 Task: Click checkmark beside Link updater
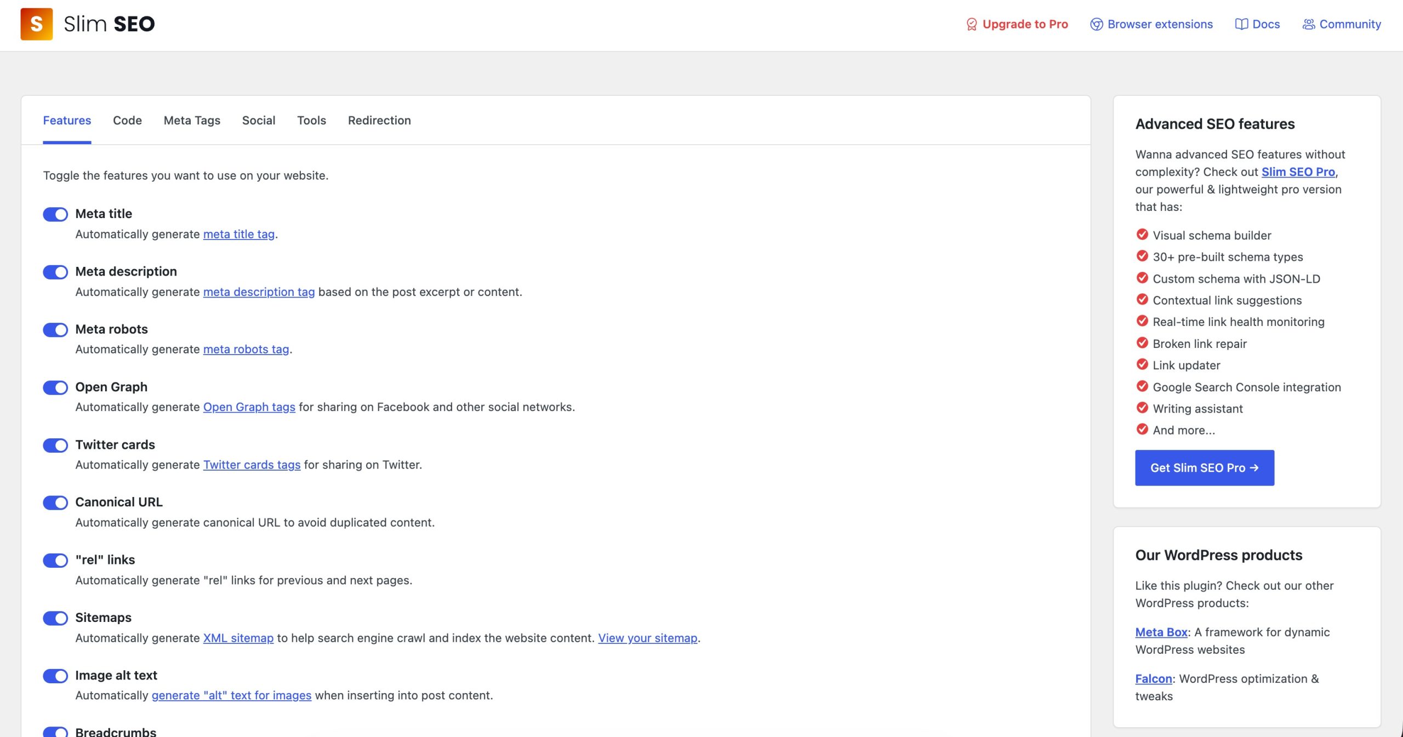1142,364
